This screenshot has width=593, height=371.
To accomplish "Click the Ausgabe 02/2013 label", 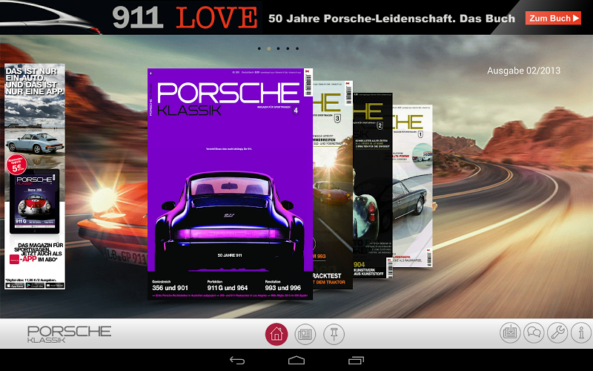I will tap(523, 70).
